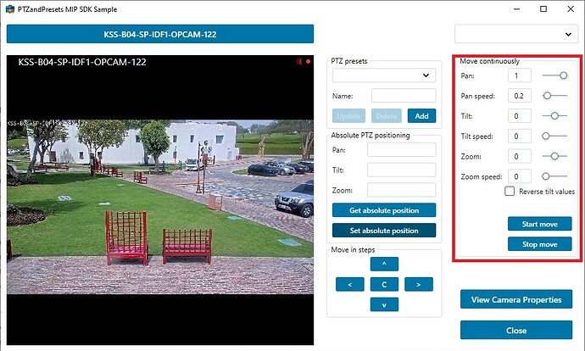The height and width of the screenshot is (351, 585).
Task: Add a new PTZ preset
Action: (421, 116)
